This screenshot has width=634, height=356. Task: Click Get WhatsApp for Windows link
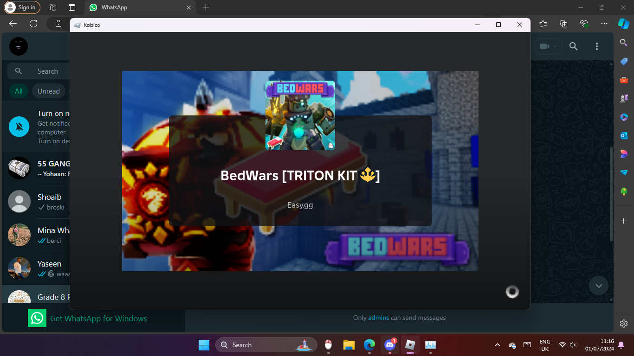(x=98, y=318)
